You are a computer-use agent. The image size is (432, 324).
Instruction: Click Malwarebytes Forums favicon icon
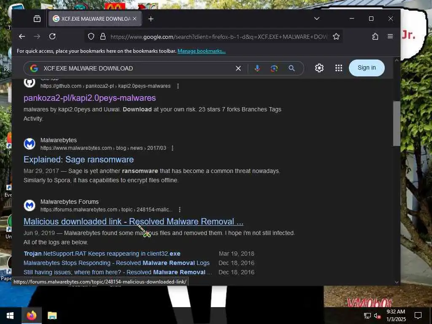30,205
